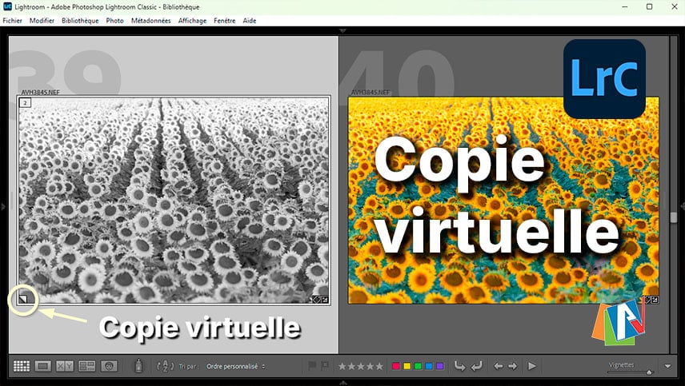The image size is (685, 386).
Task: Open the Aide menu
Action: pyautogui.click(x=250, y=21)
